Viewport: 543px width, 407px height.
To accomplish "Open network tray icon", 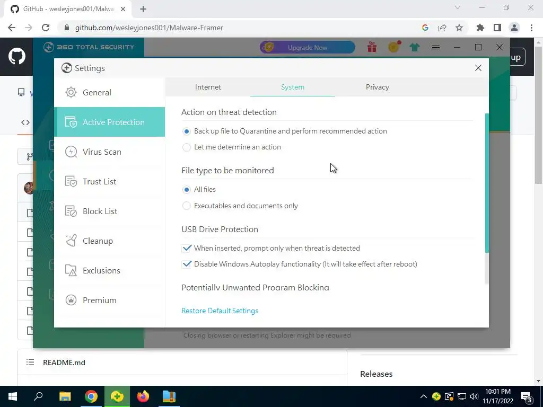I will coord(462,396).
